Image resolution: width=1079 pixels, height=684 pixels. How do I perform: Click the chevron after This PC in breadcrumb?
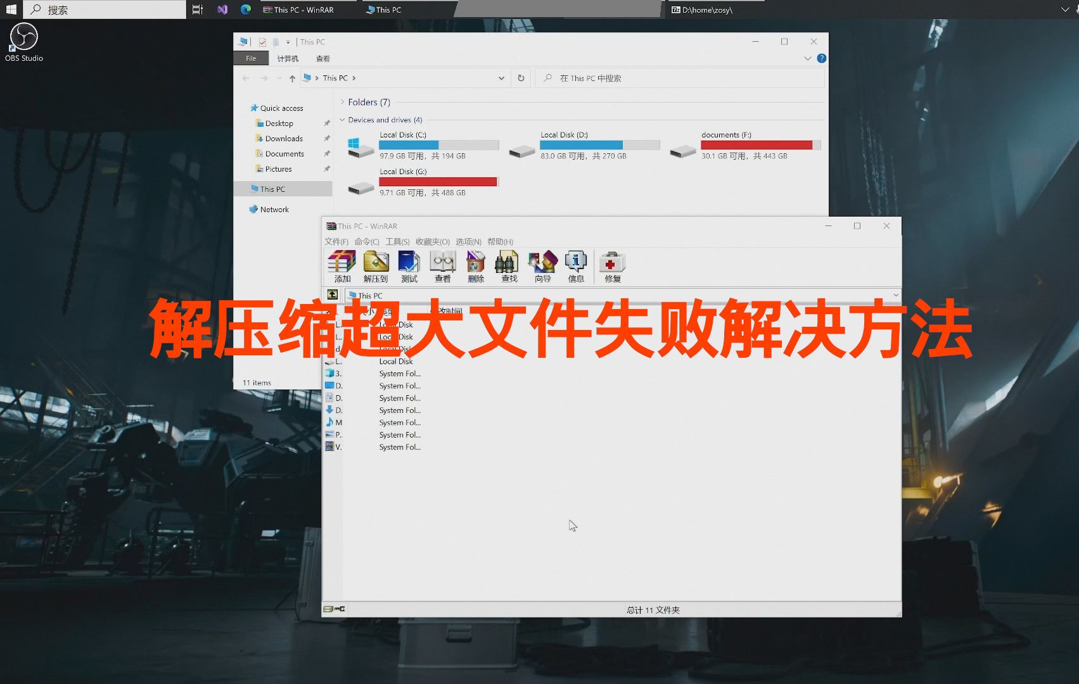[x=354, y=78]
